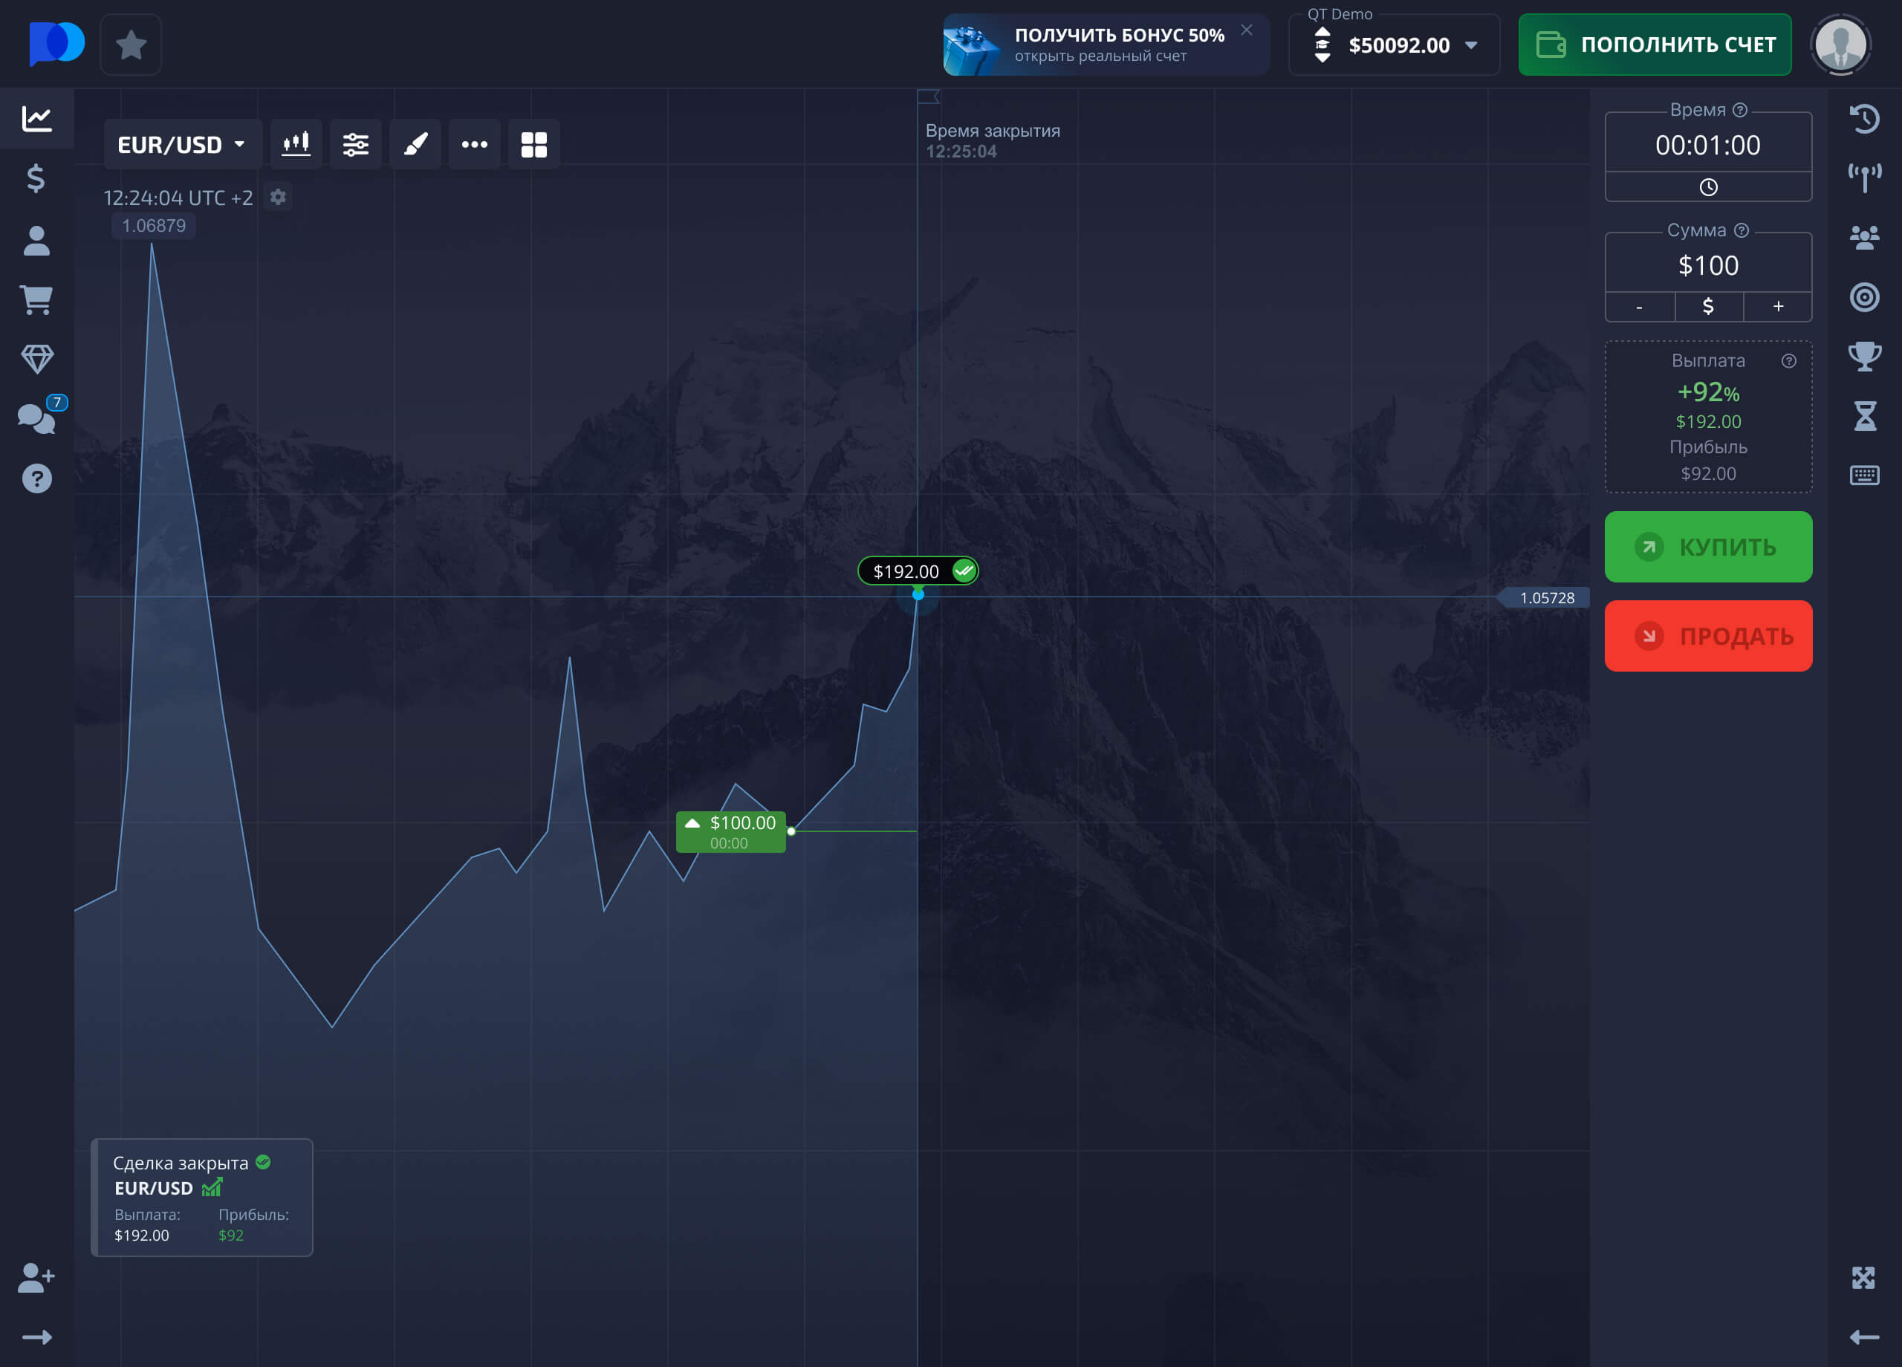Switch to the multi-chart grid layout

pyautogui.click(x=534, y=143)
